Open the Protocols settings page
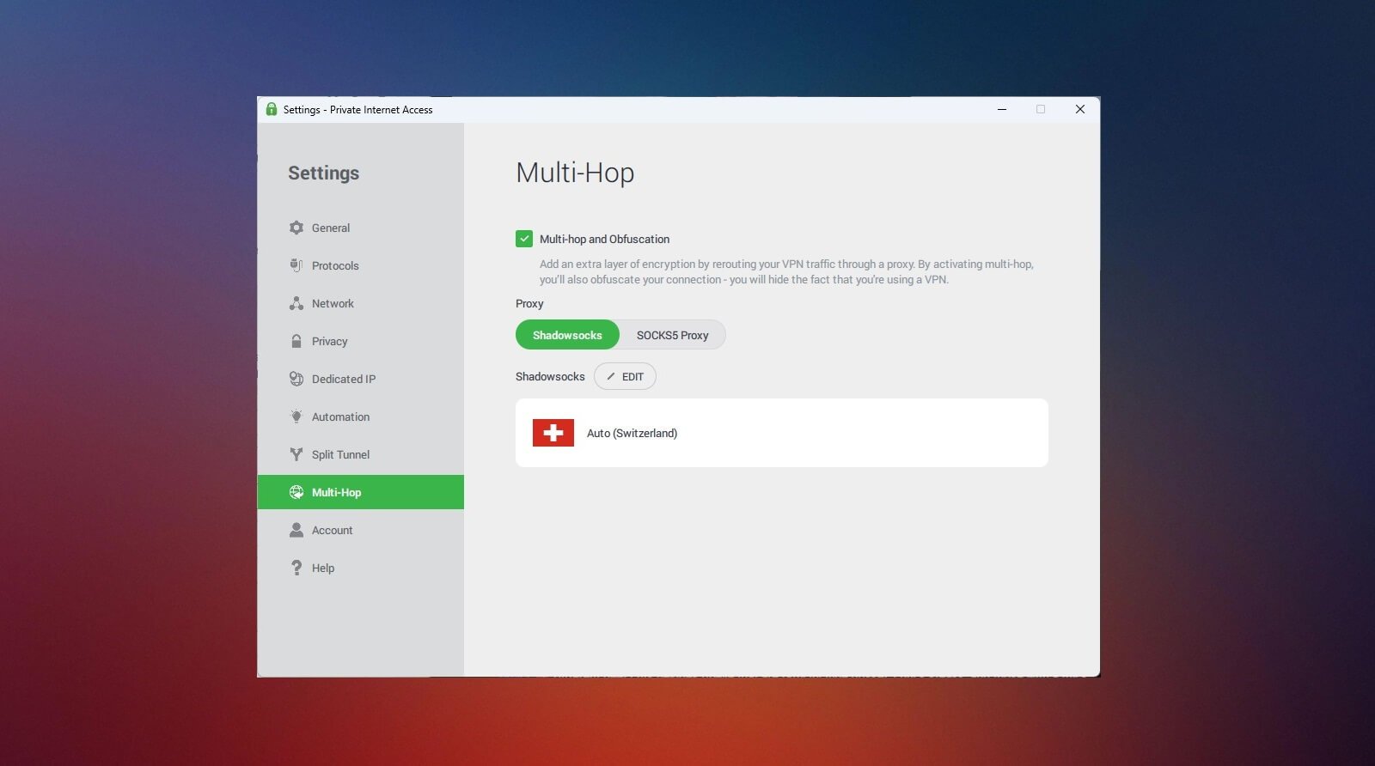The image size is (1375, 766). [361, 265]
